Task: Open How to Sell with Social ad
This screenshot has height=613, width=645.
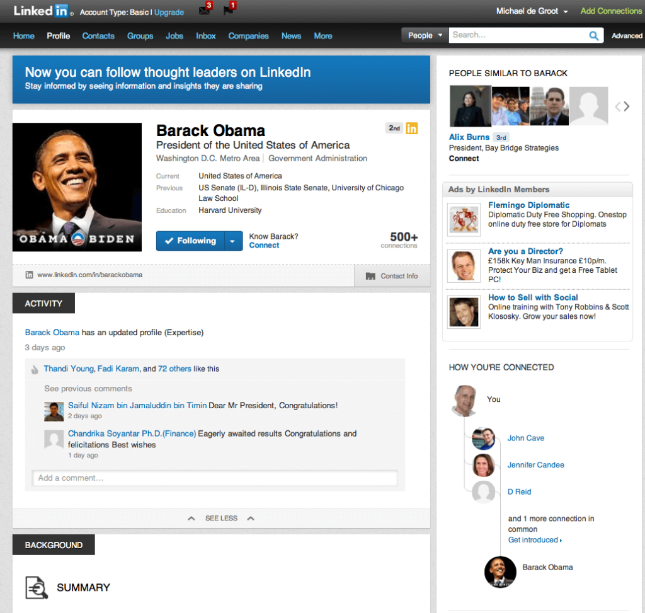Action: tap(533, 297)
